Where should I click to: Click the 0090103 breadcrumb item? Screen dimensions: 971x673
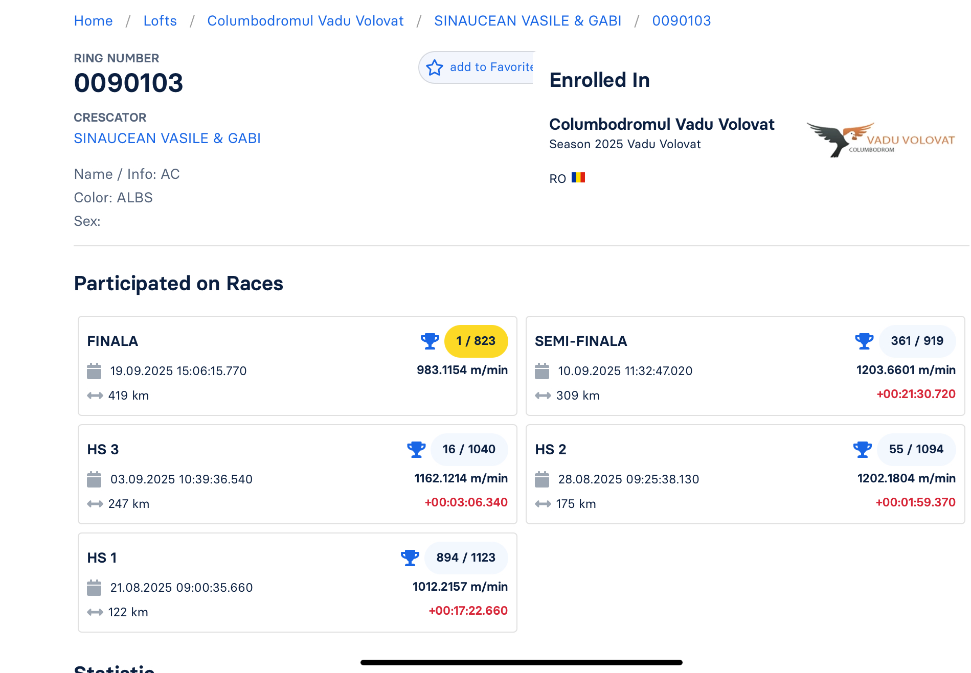[681, 21]
